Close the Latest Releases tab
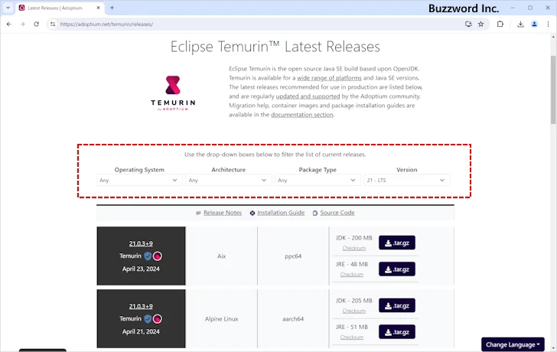 [x=99, y=8]
